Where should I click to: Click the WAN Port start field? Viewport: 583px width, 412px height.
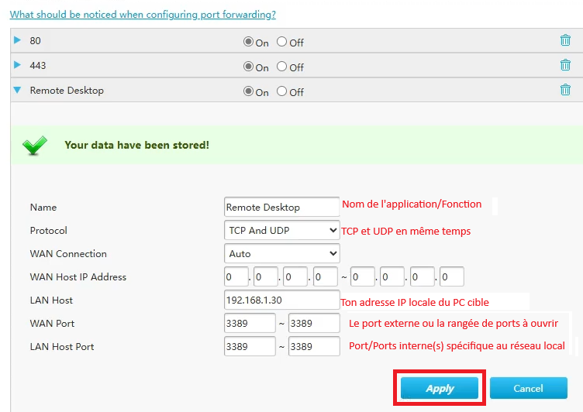250,323
